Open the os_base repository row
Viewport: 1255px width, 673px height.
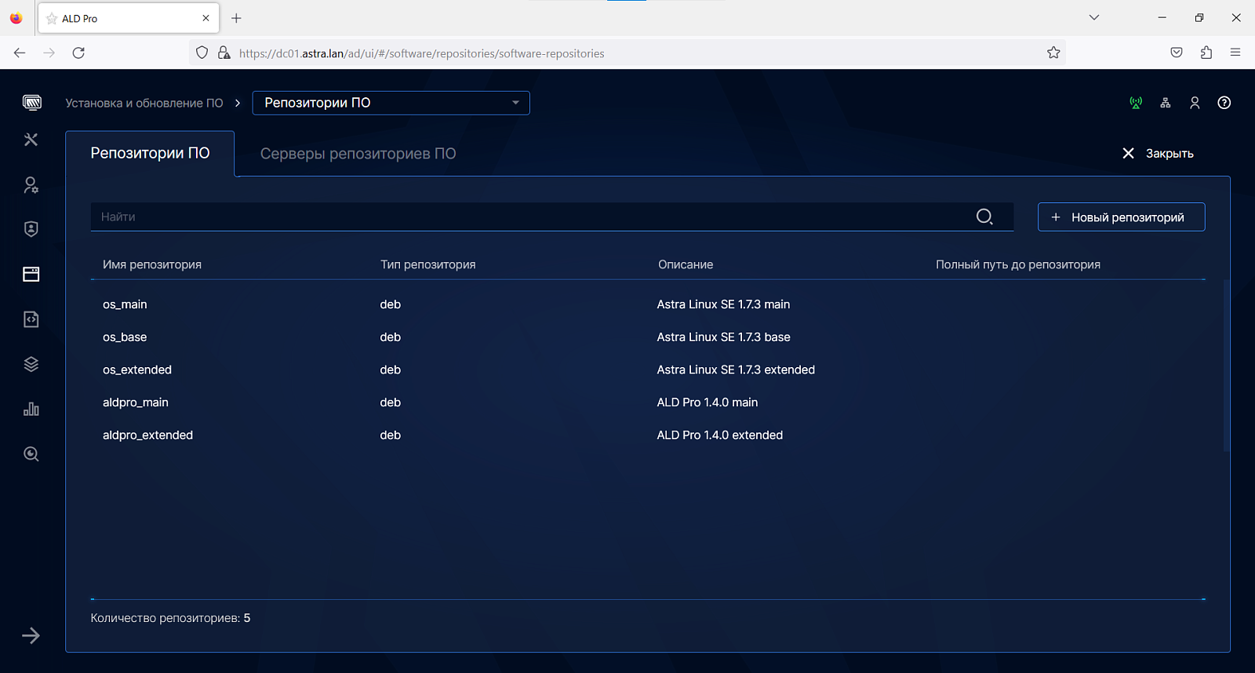click(x=648, y=337)
